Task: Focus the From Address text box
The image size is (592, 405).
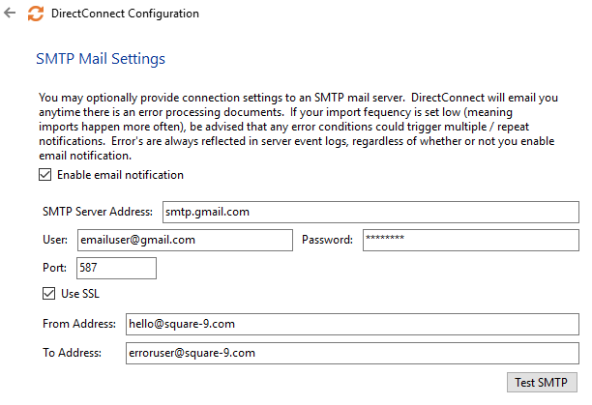Action: click(350, 325)
